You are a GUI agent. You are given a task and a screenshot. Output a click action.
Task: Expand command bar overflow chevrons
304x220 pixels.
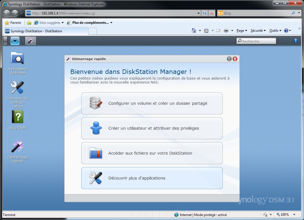click(299, 29)
